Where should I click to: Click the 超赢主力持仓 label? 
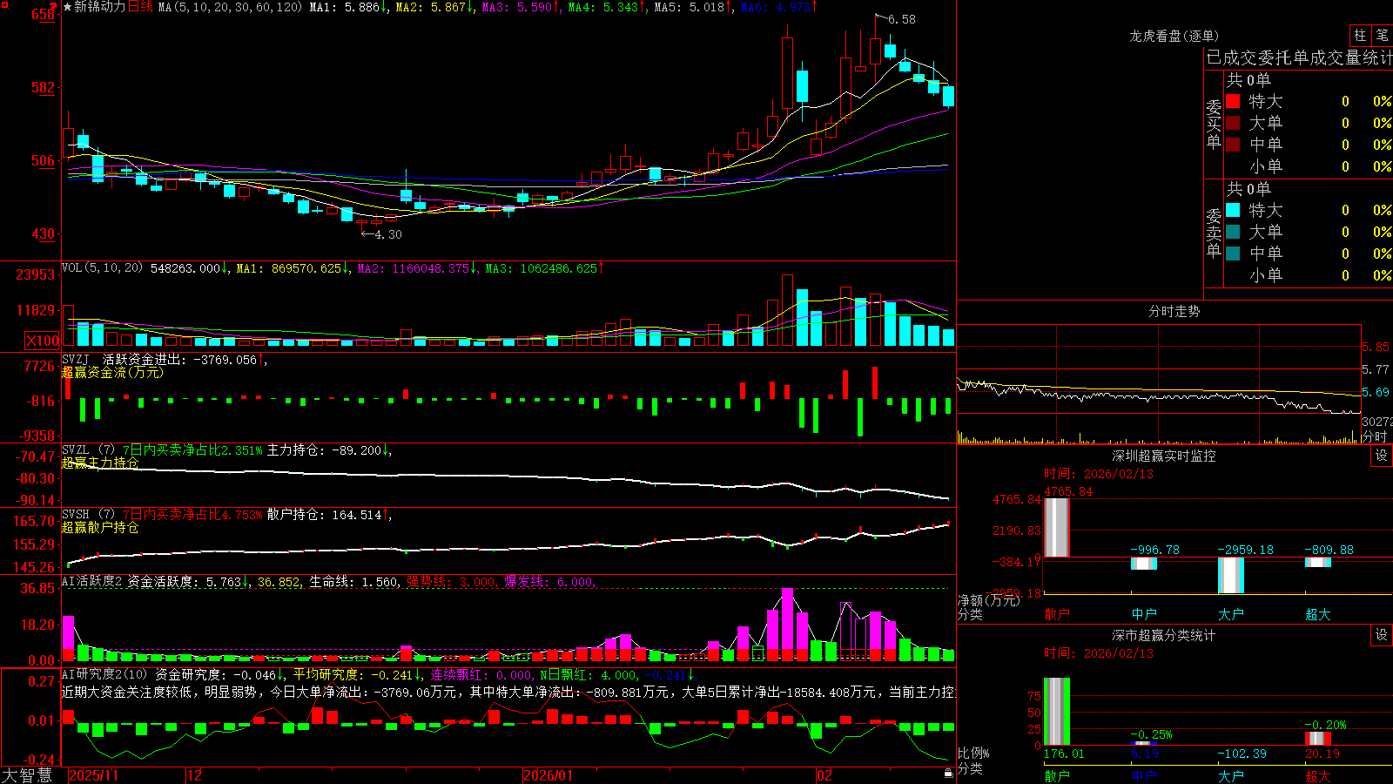point(100,463)
